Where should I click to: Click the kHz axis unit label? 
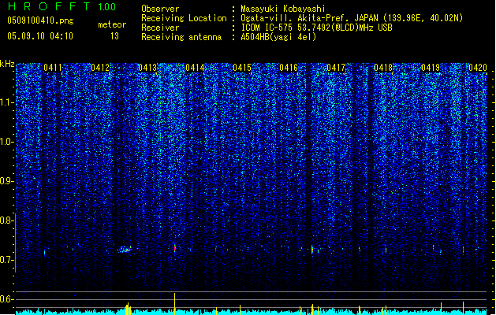7,64
